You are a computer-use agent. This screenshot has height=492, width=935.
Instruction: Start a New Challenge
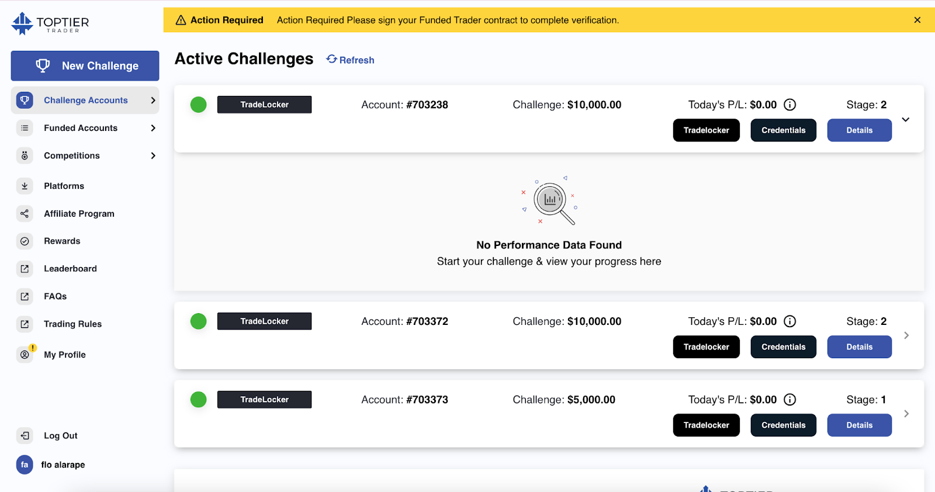[85, 66]
